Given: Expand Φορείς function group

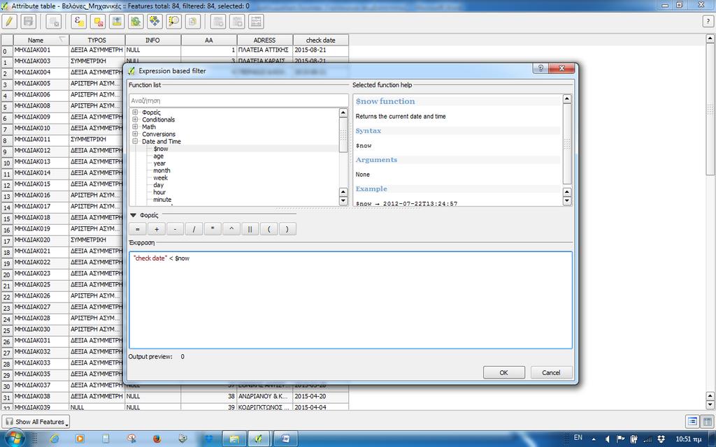Looking at the screenshot, I should click(x=135, y=112).
